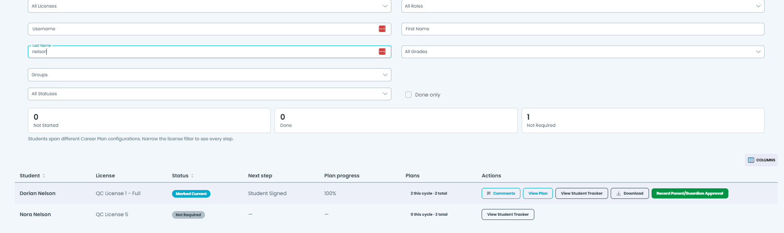This screenshot has width=784, height=233.
Task: Open View Student Tracker for Dorian Nelson
Action: pyautogui.click(x=582, y=193)
